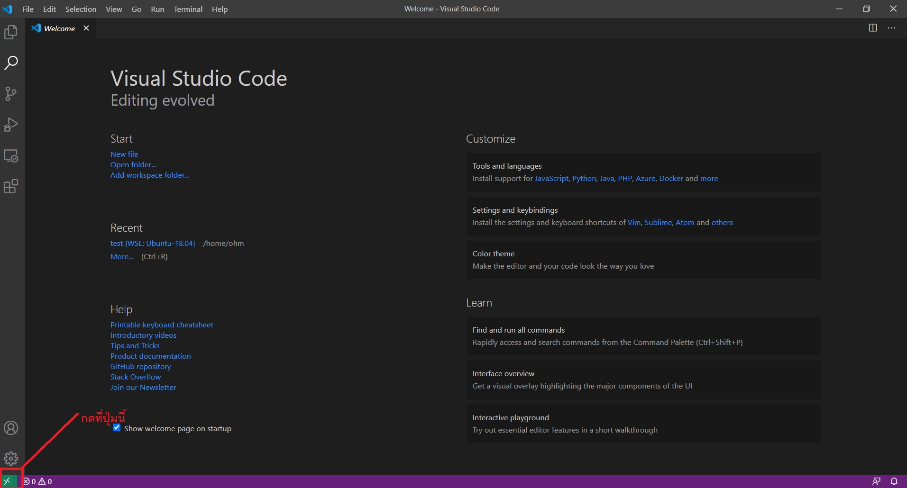The height and width of the screenshot is (488, 907).
Task: Click Add workspace folder... link
Action: 150,175
